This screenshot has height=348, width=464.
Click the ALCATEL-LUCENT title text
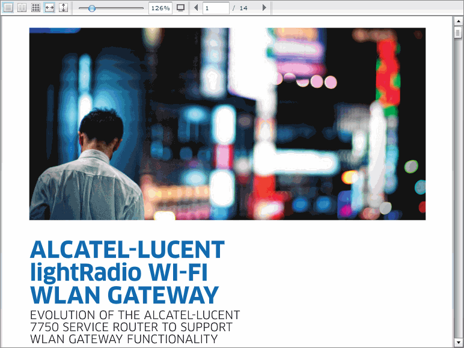(x=127, y=250)
